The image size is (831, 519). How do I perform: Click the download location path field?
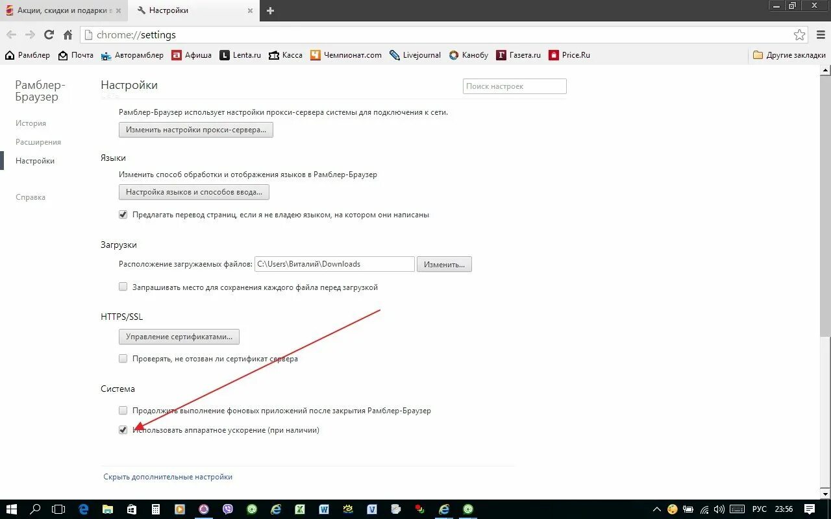(334, 264)
